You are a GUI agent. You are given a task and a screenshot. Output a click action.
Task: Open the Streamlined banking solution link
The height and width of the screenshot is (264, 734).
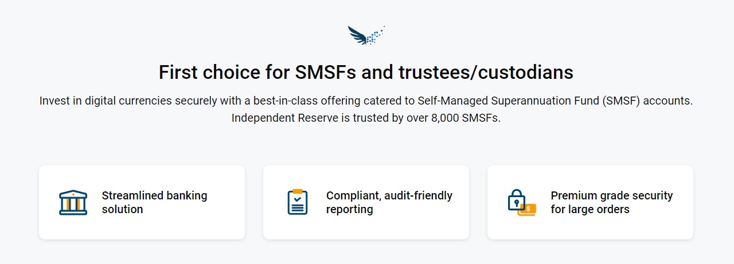(155, 202)
